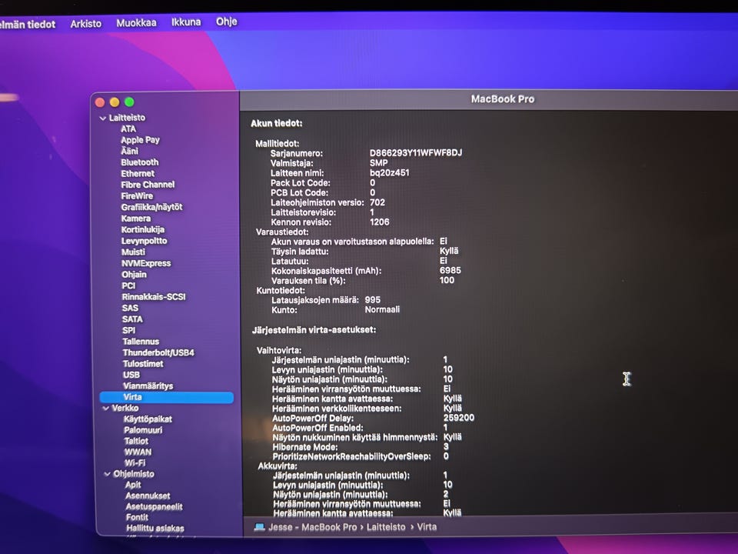Collapse the Laitteisto tree section
This screenshot has width=738, height=554.
[102, 118]
